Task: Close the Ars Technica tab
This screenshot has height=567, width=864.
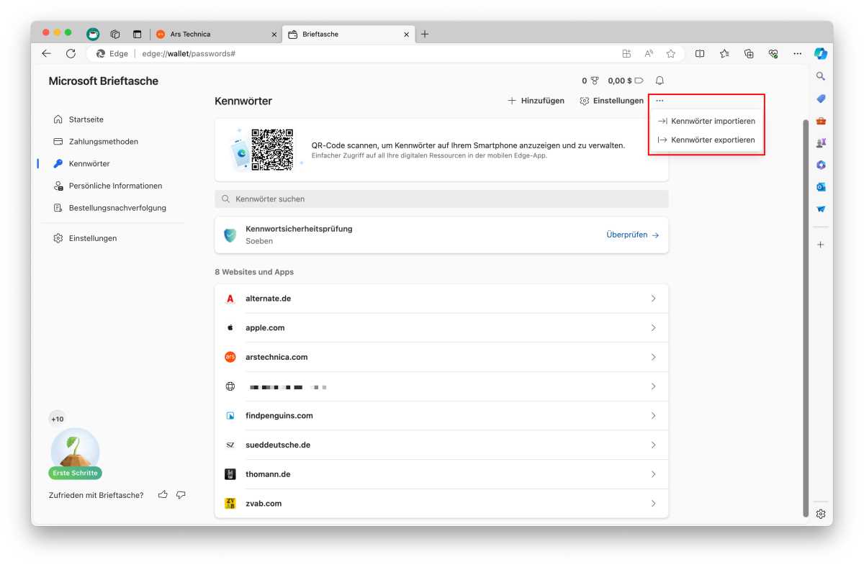Action: coord(274,34)
